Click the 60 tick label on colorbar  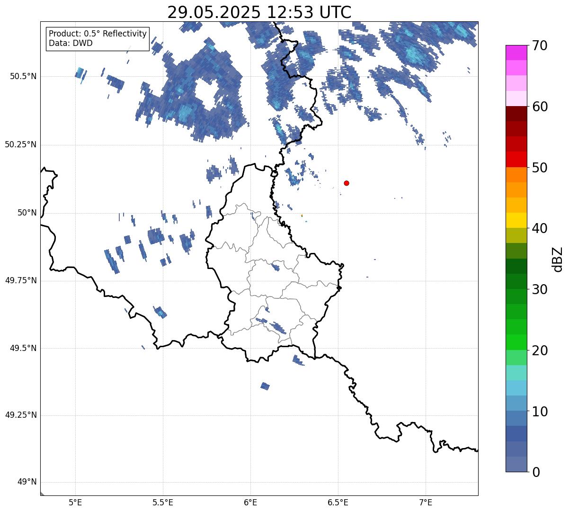tap(540, 107)
